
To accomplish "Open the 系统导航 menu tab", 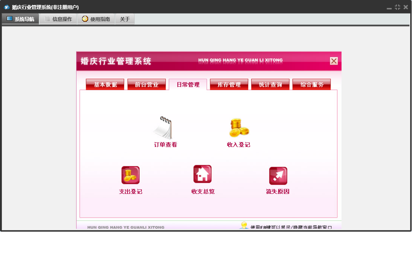I will point(21,19).
